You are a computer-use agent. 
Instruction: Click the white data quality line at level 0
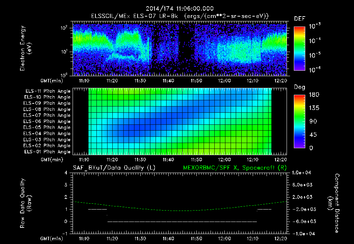point(182,222)
